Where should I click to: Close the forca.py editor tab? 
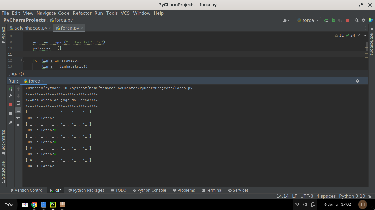tap(82, 28)
